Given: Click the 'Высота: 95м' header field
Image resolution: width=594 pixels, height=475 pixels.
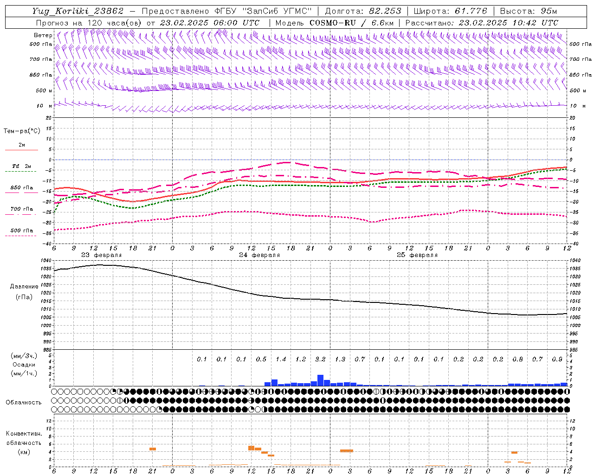Looking at the screenshot, I should pyautogui.click(x=528, y=11).
